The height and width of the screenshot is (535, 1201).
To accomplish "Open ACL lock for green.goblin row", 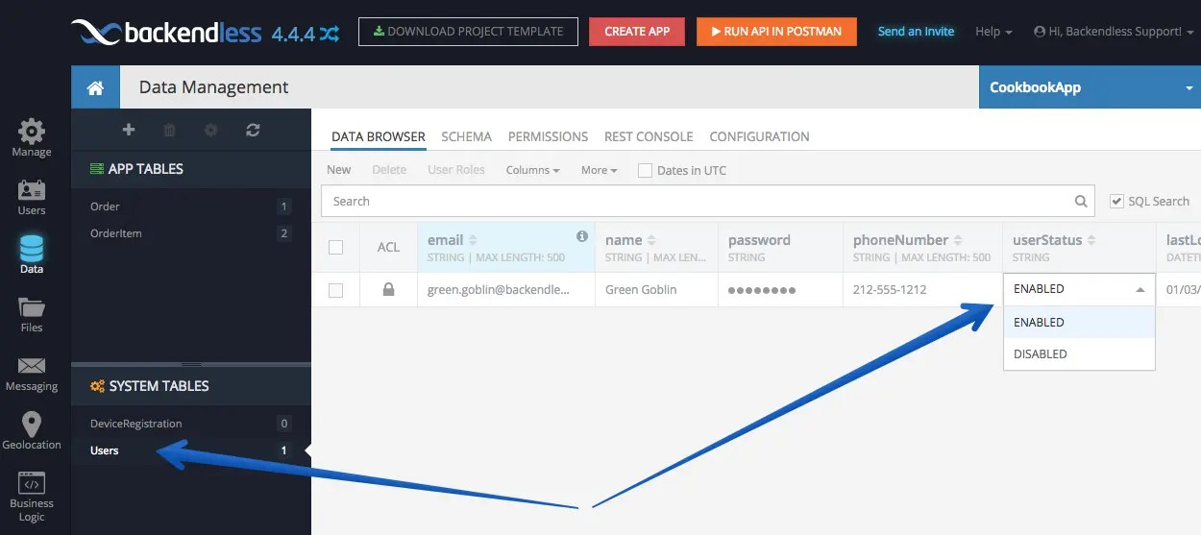I will click(x=388, y=289).
